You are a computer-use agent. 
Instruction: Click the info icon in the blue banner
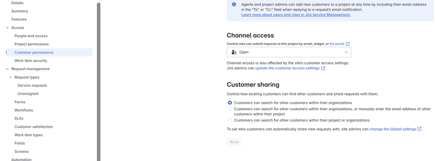click(x=234, y=4)
